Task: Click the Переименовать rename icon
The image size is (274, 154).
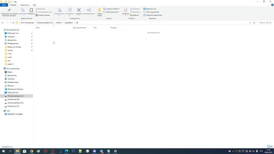Action: coord(89,10)
